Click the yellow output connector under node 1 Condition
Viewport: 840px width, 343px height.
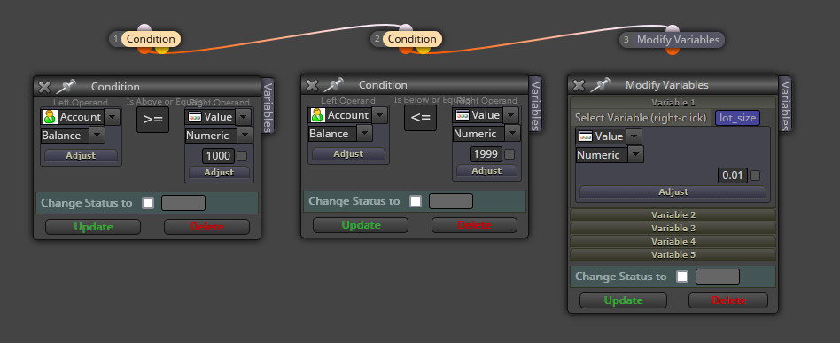tap(162, 50)
